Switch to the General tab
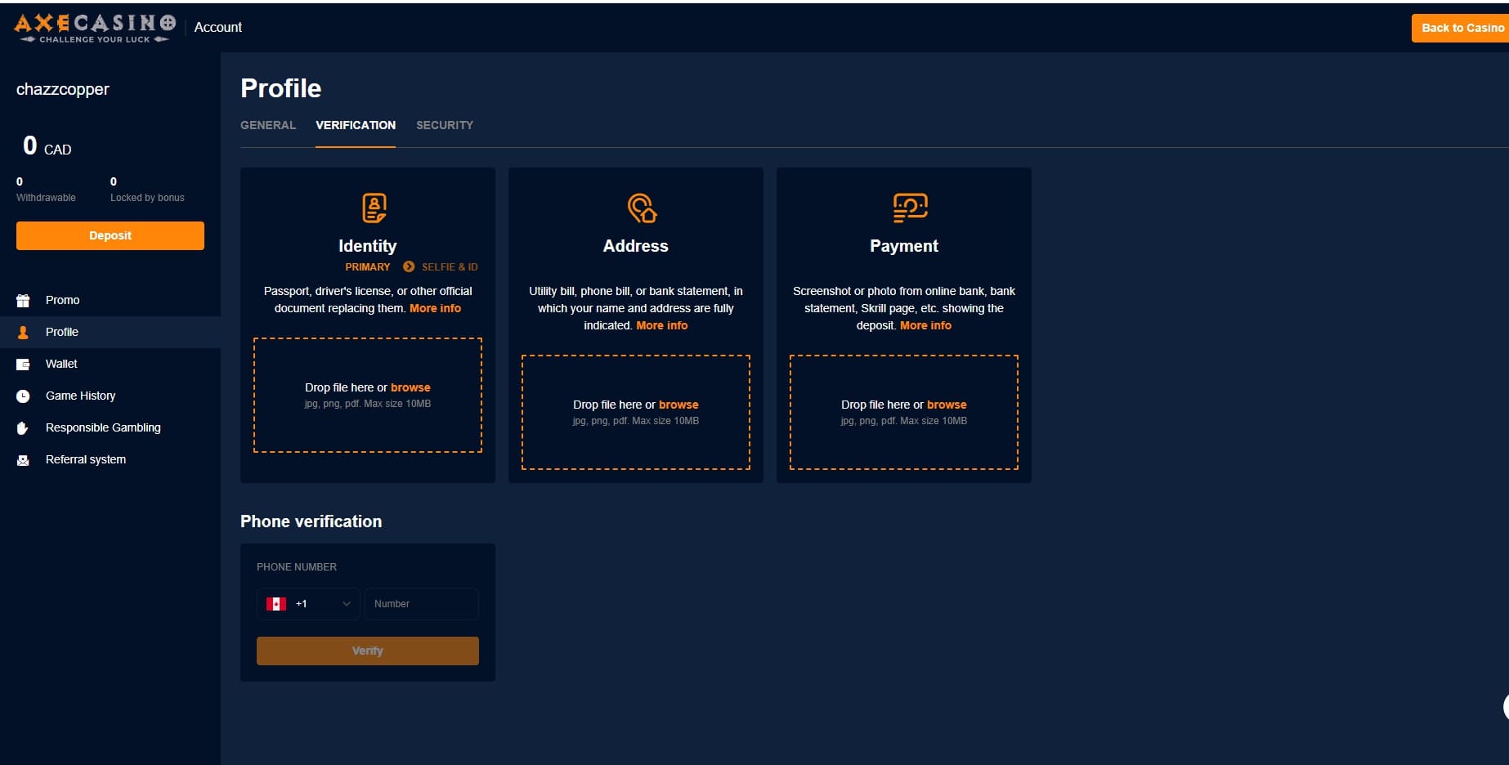This screenshot has height=765, width=1509. click(268, 125)
